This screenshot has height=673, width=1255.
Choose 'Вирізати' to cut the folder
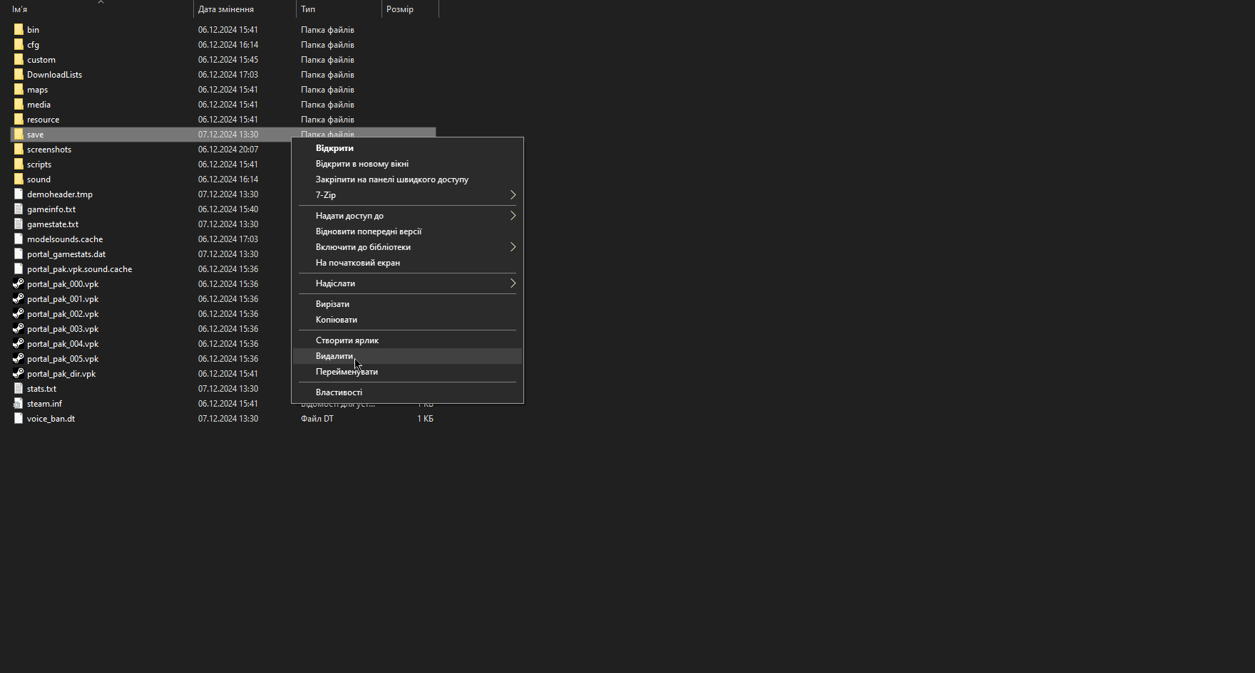[x=407, y=304]
